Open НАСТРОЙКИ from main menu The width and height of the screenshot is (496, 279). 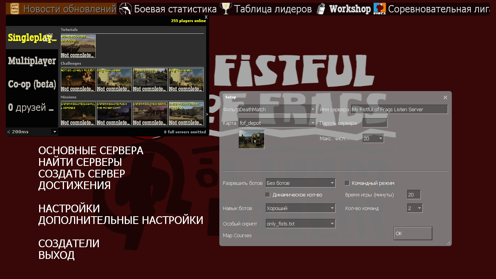coord(69,208)
